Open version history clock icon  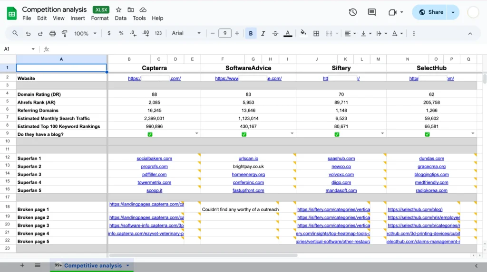tap(353, 12)
